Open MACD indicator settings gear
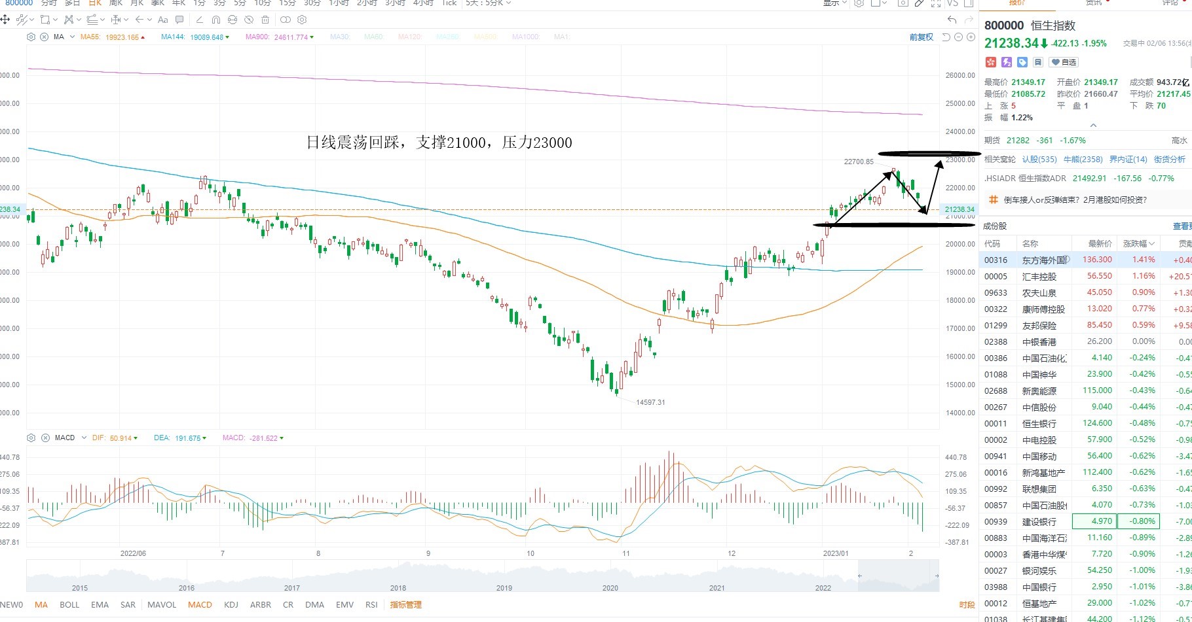This screenshot has width=1192, height=622. click(x=31, y=438)
